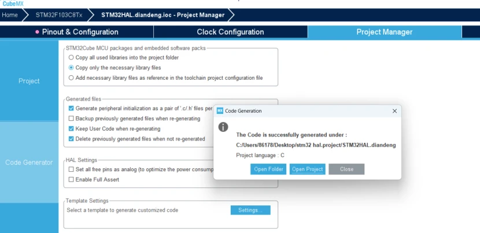Go to Home breadcrumb
The image size is (480, 233).
point(10,15)
